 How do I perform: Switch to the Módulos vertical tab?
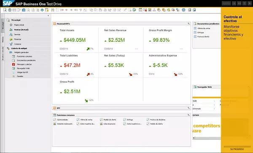point(3,40)
